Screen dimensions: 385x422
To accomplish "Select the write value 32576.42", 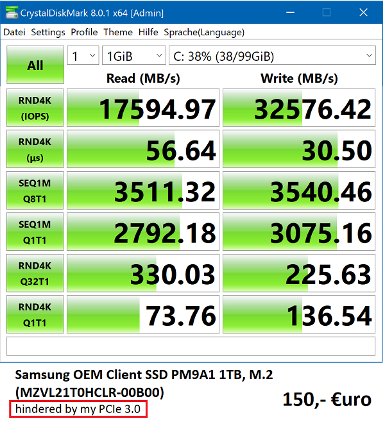I will (x=299, y=108).
